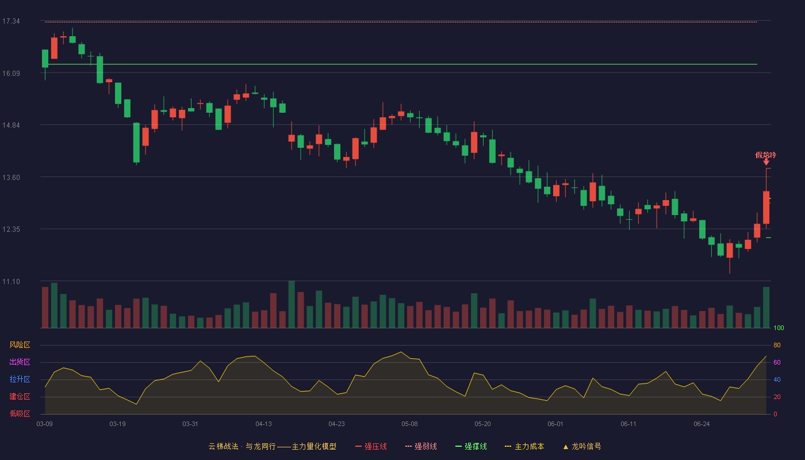
Task: Click the 20 indicator scale value
Action: (x=777, y=397)
